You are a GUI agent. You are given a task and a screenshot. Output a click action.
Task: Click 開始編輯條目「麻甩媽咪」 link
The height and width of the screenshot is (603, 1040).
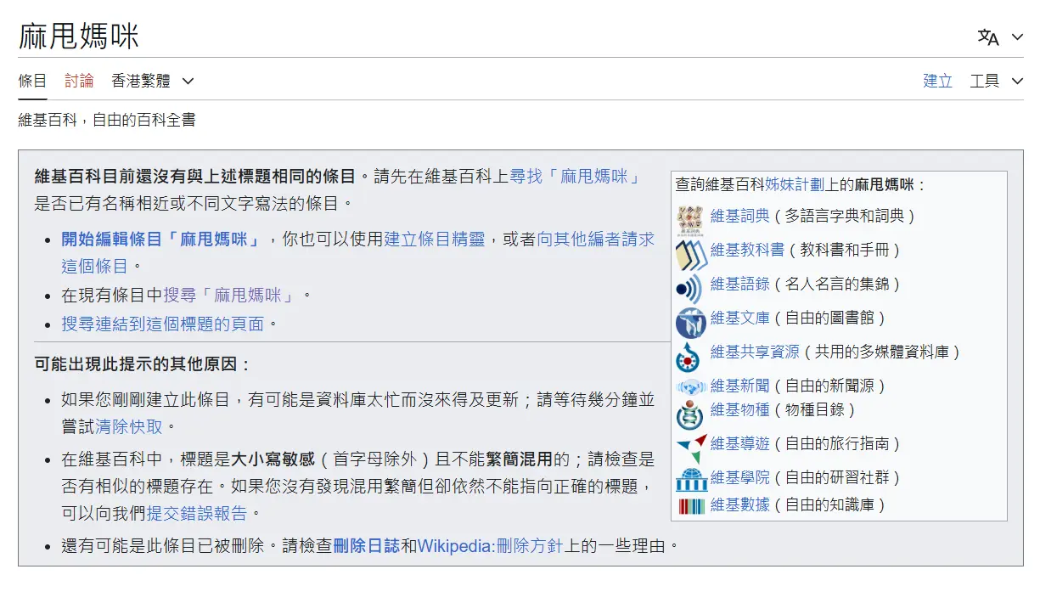[x=161, y=240]
